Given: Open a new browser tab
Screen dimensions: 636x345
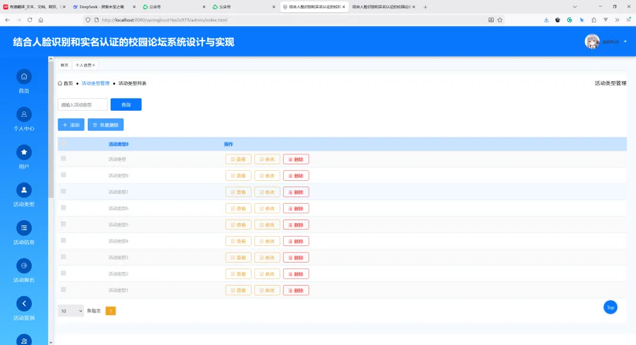Looking at the screenshot, I should (425, 7).
